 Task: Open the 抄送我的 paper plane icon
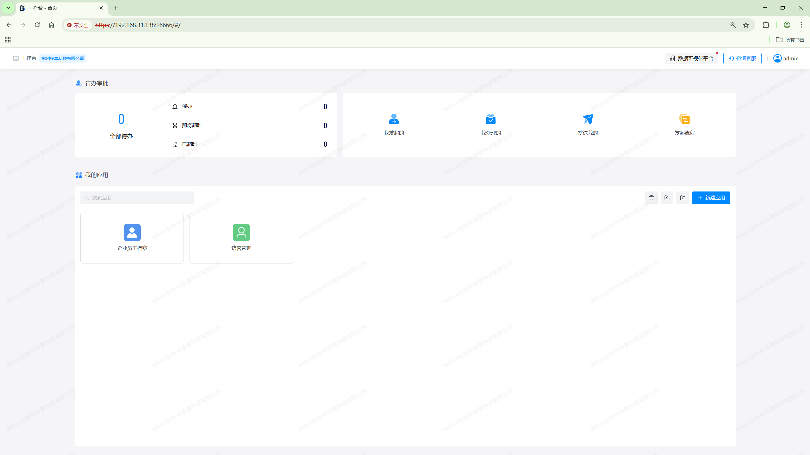click(588, 119)
